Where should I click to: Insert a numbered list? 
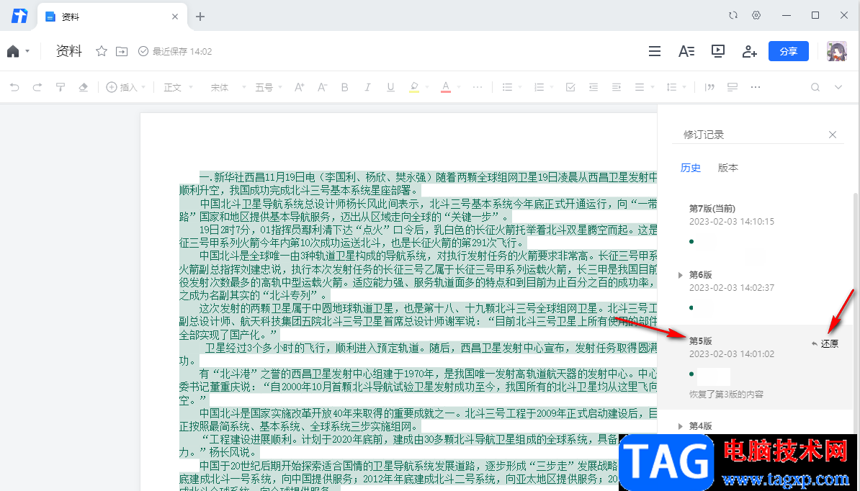click(x=539, y=87)
